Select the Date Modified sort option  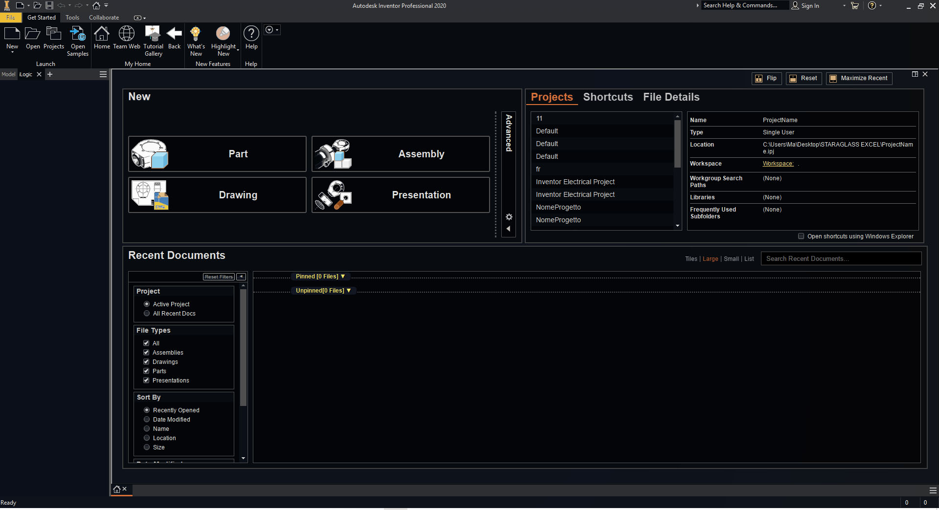146,419
